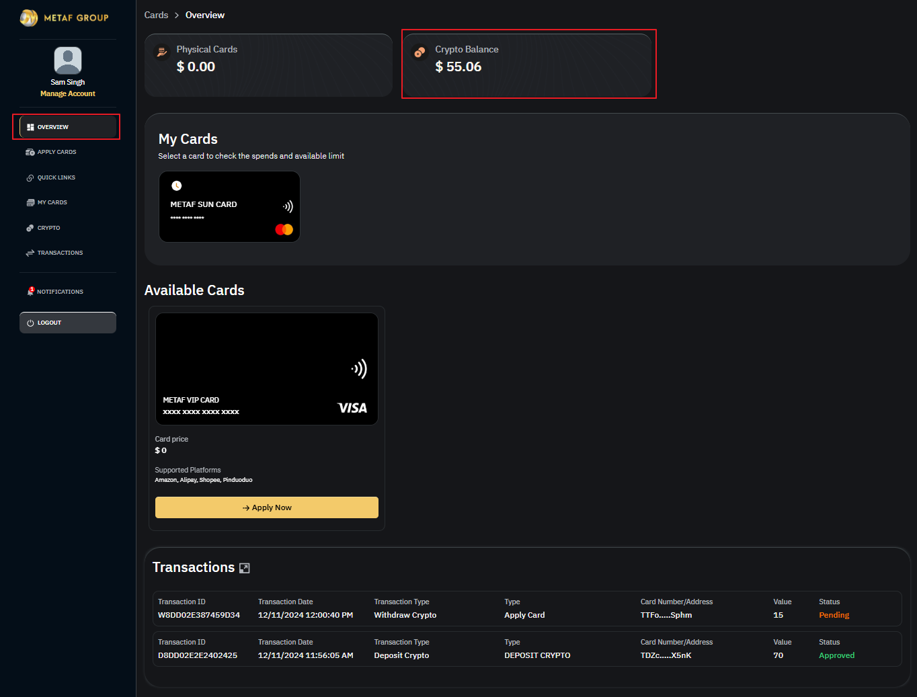This screenshot has width=917, height=697.
Task: Click the Quick Links chain icon
Action: coord(30,177)
